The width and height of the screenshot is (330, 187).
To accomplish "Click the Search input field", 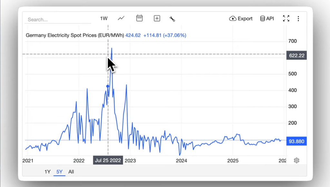I will click(57, 20).
